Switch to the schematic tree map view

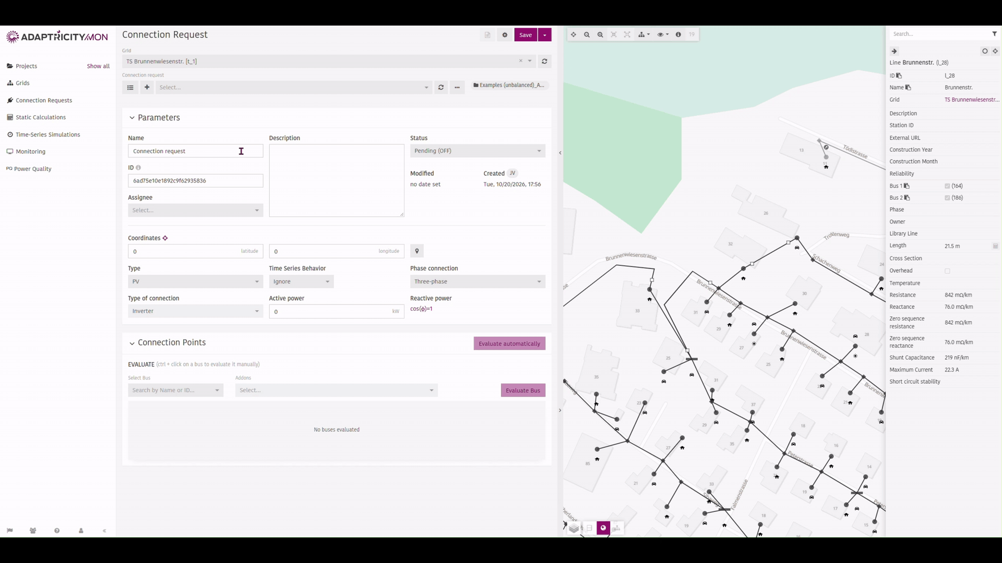pos(617,528)
